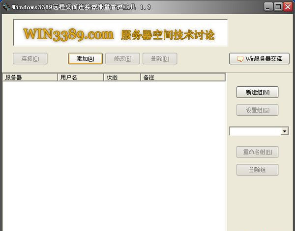
Task: Click the 删除(D) delete button
Action: [160, 59]
